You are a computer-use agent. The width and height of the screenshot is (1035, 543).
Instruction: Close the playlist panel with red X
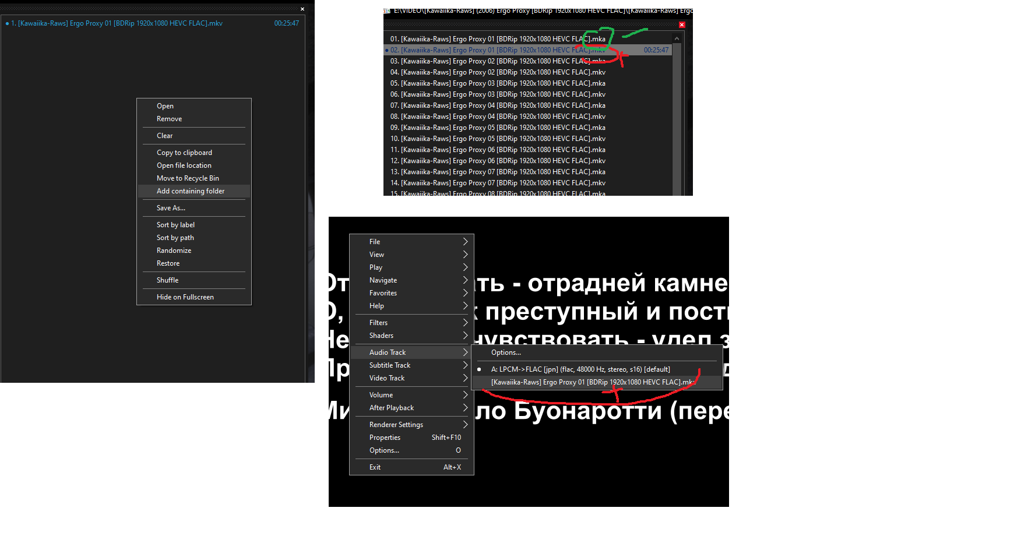[682, 24]
